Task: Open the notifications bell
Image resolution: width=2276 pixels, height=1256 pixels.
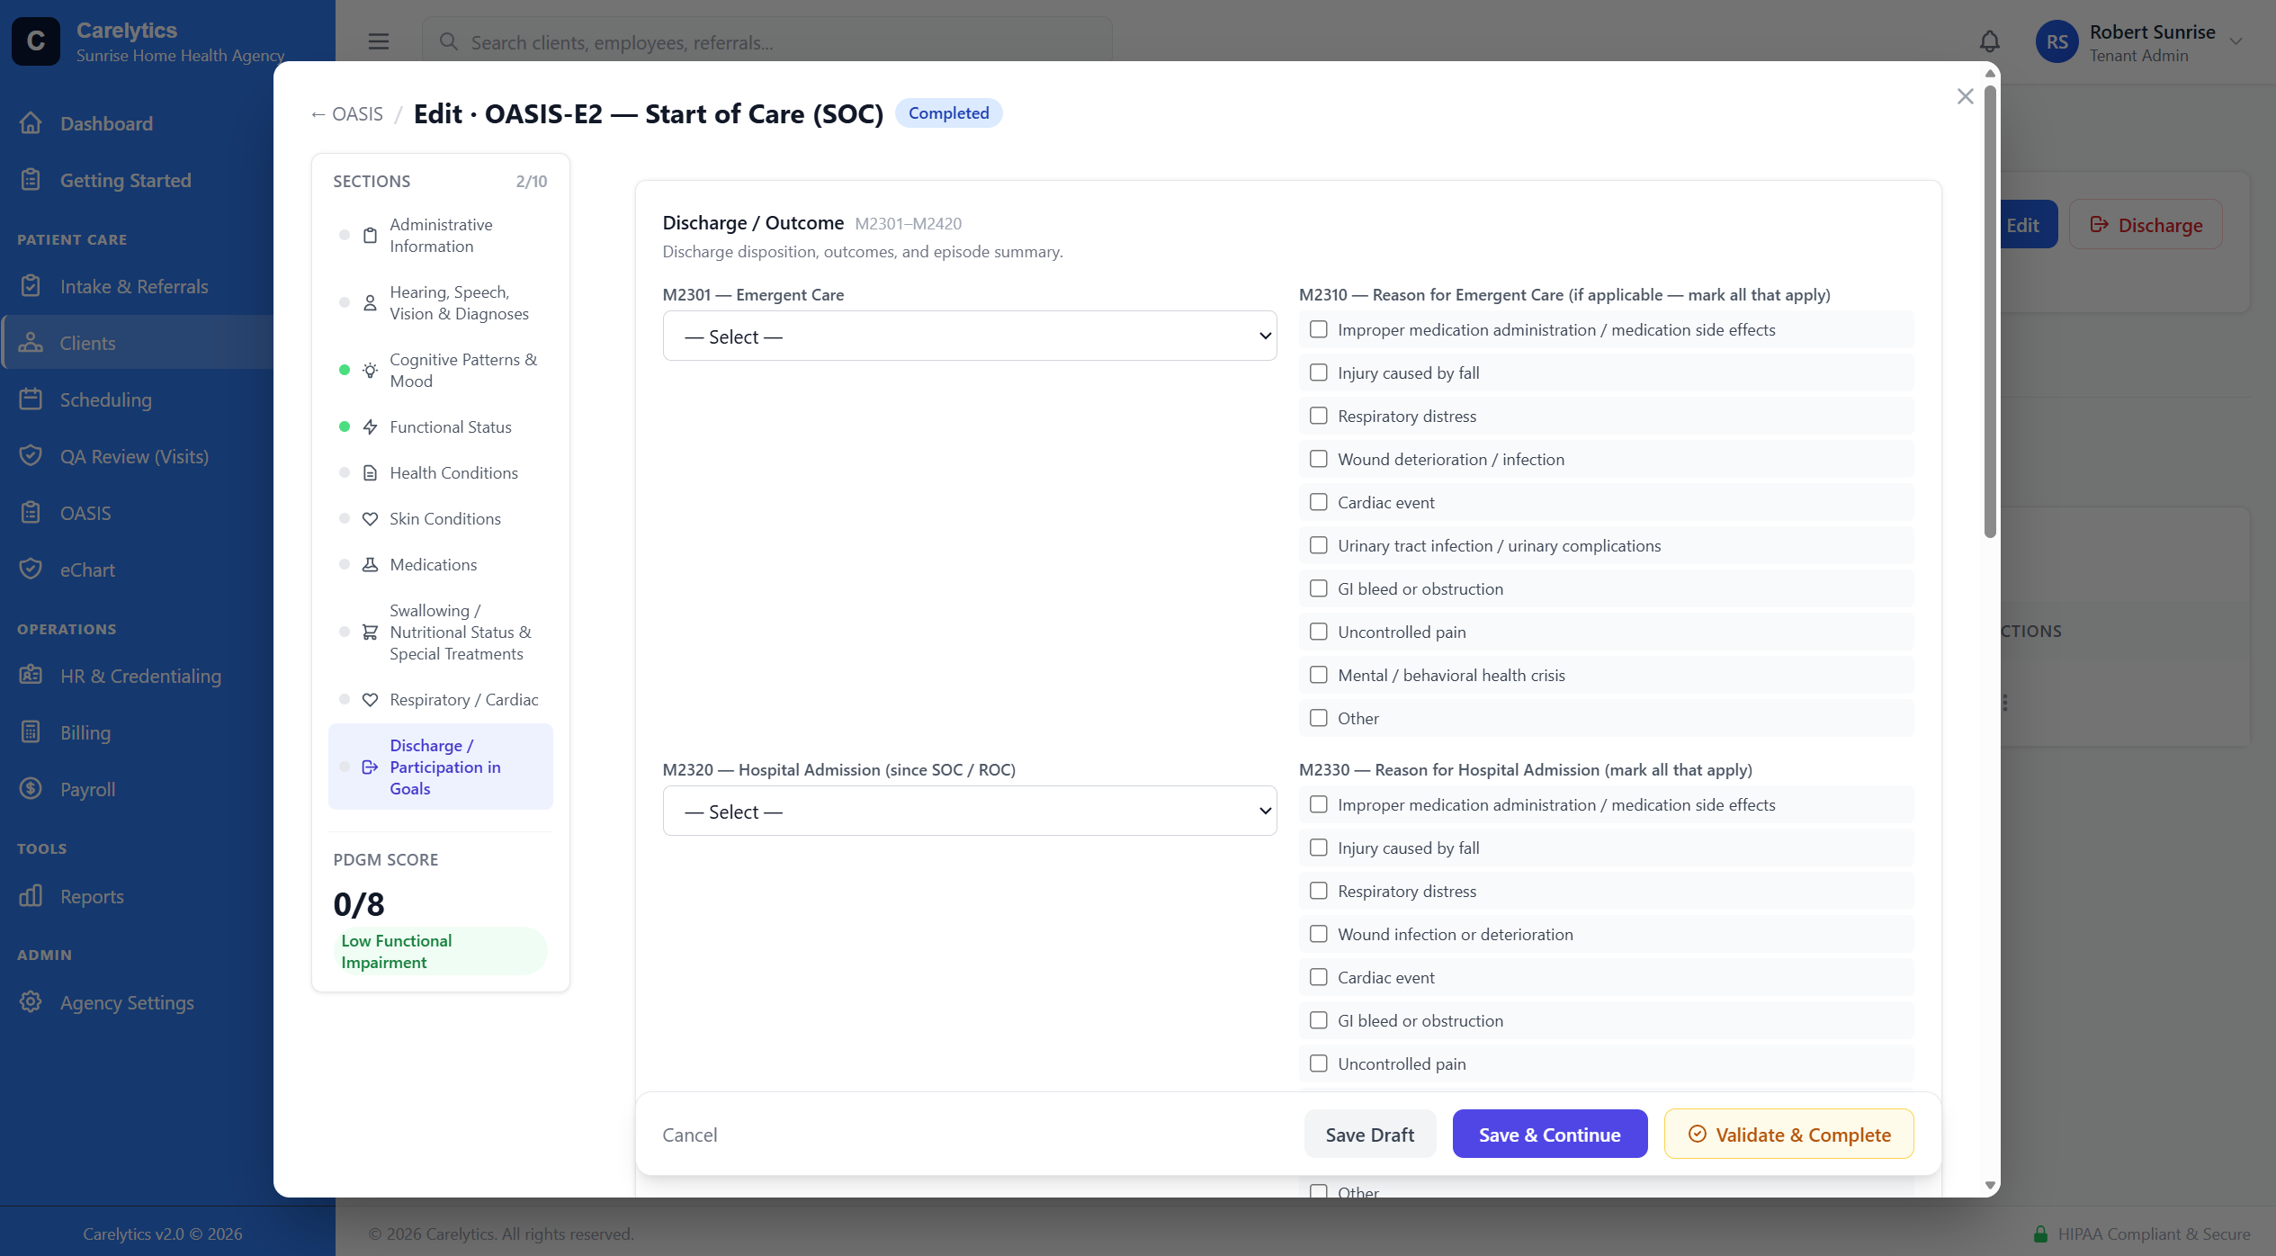Action: [x=1989, y=41]
